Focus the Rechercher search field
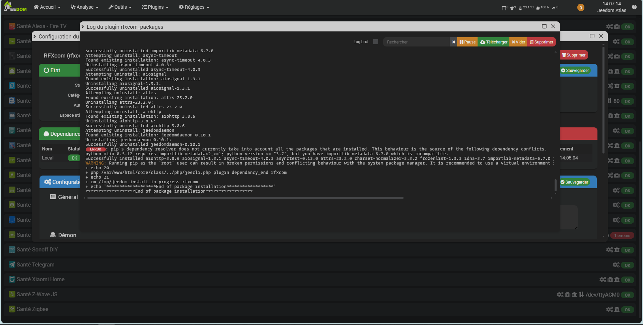 [417, 42]
